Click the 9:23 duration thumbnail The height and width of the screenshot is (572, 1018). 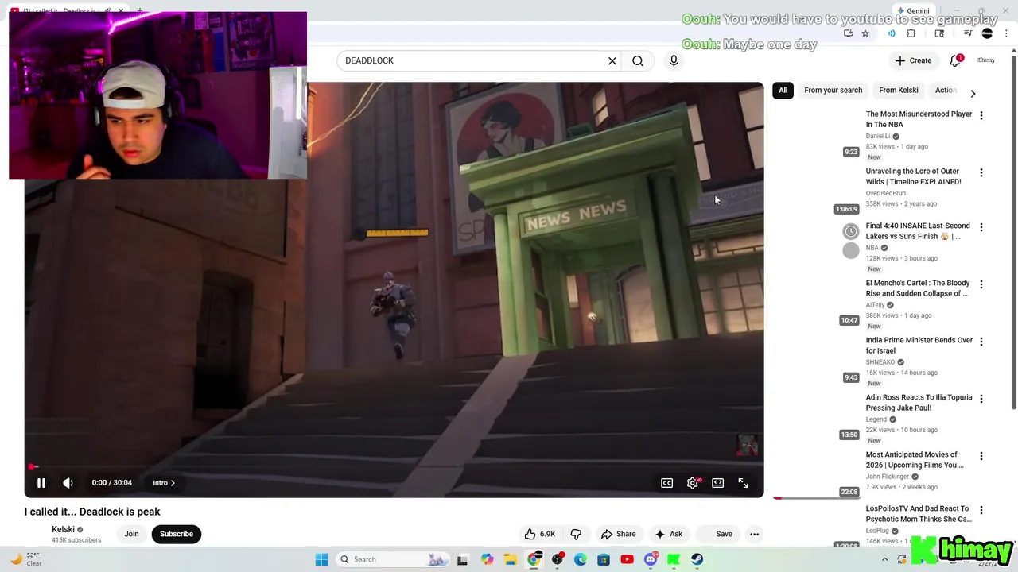tap(815, 133)
